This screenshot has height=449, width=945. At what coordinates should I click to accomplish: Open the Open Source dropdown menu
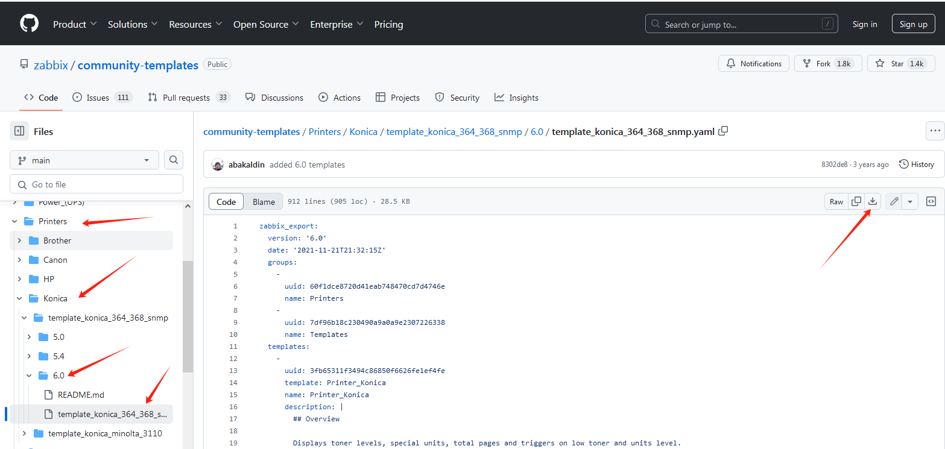(266, 24)
